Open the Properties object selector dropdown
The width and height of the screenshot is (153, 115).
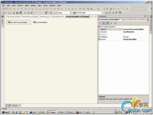point(147,20)
